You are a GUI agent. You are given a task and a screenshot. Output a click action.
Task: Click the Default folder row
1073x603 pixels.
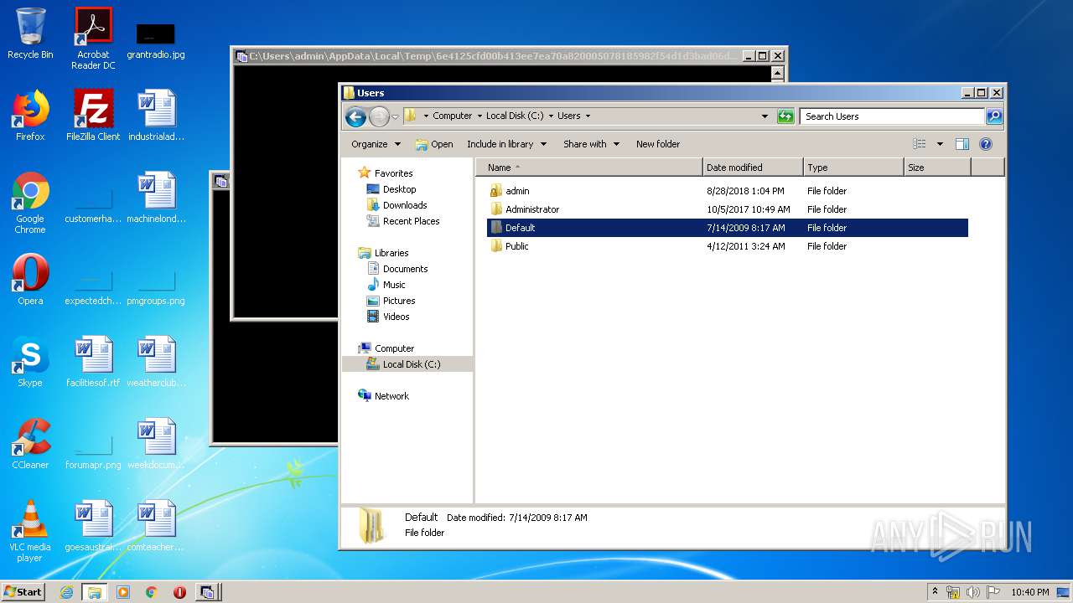[727, 228]
